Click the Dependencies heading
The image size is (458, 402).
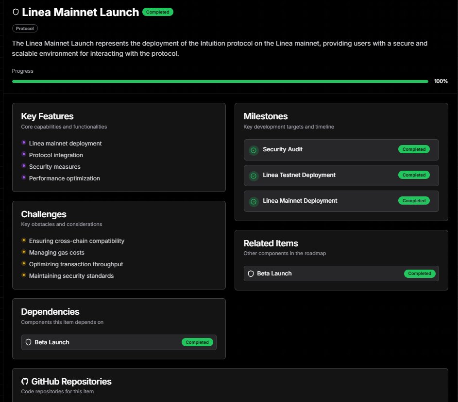(50, 312)
